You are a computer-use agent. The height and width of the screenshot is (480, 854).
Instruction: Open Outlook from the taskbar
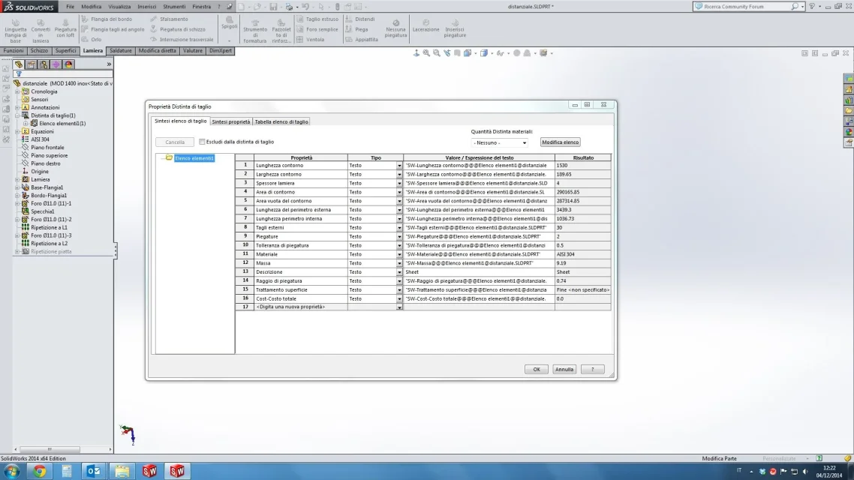click(x=94, y=471)
